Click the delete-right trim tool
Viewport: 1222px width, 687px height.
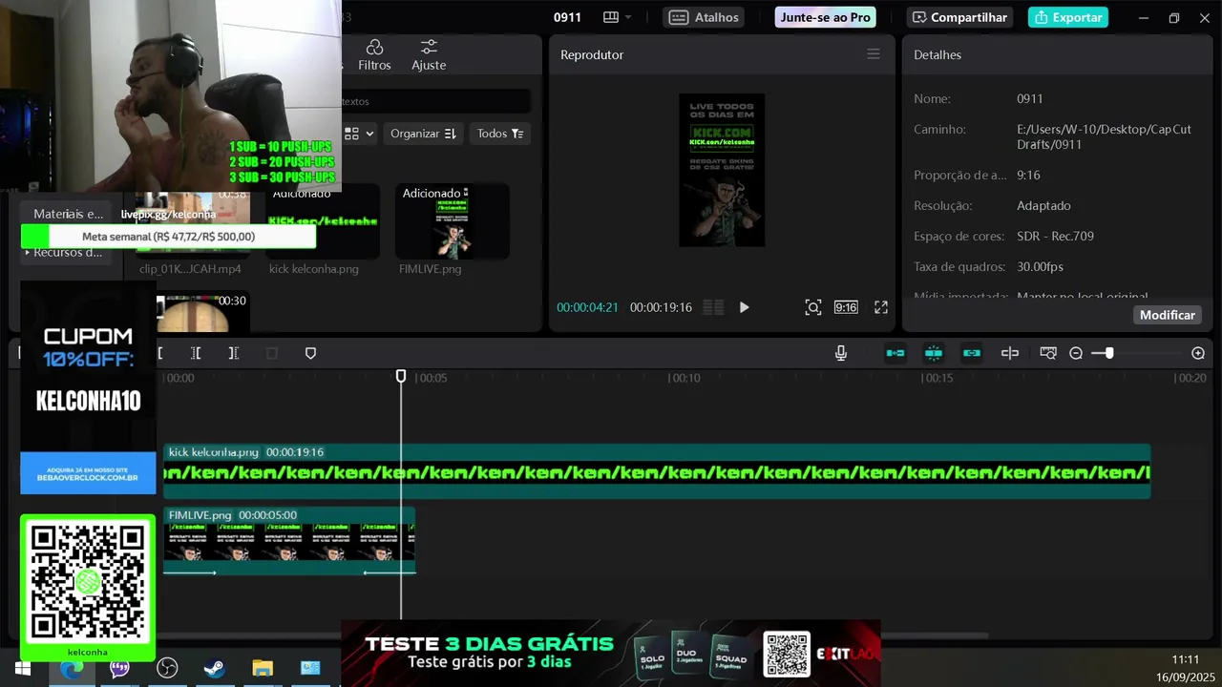pos(233,353)
